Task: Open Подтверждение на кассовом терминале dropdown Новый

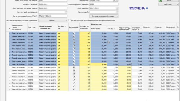Action: 53,20
